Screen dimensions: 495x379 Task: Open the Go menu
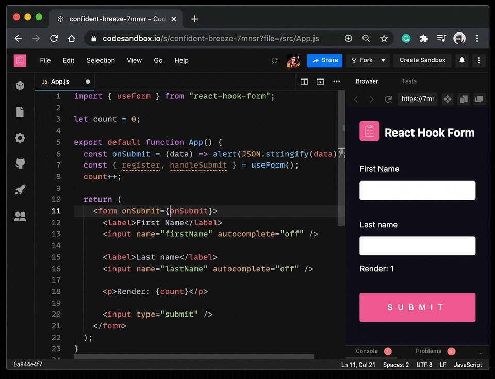click(158, 60)
